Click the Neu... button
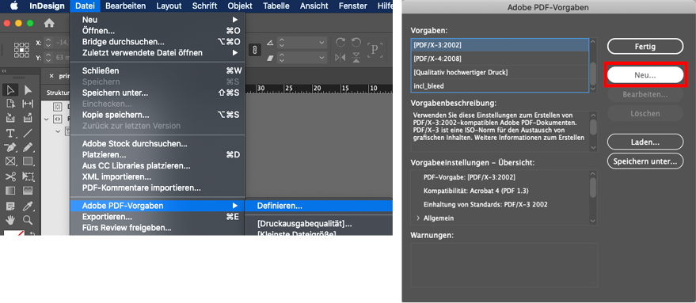This screenshot has width=696, height=303. (645, 75)
